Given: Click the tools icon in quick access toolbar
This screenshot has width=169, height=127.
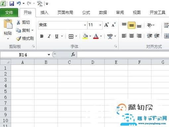Looking at the screenshot, I should click(40, 4).
